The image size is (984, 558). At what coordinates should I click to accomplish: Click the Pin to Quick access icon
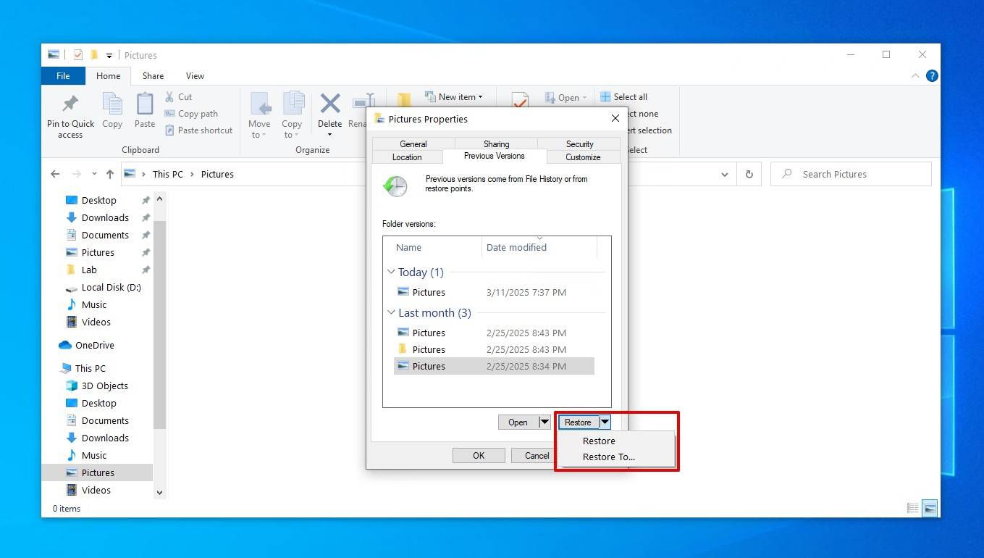[x=70, y=104]
